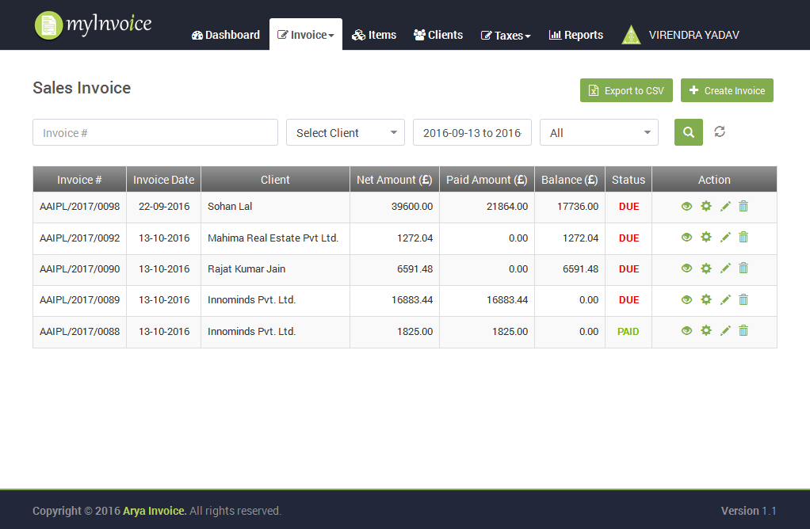810x529 pixels.
Task: Go to the Reports tab
Action: tap(576, 35)
